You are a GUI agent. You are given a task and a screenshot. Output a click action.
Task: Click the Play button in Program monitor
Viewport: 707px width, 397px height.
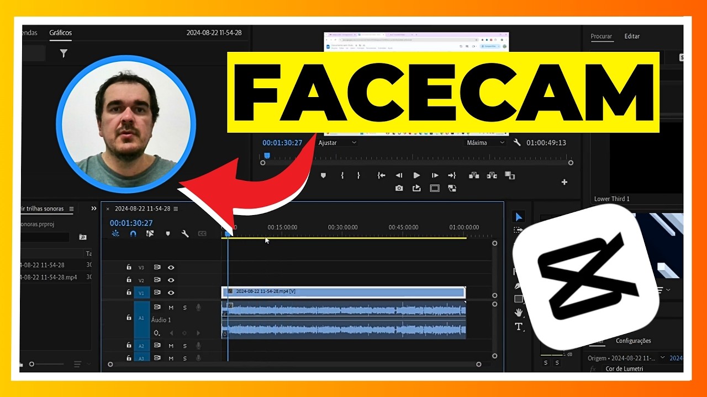click(x=416, y=175)
